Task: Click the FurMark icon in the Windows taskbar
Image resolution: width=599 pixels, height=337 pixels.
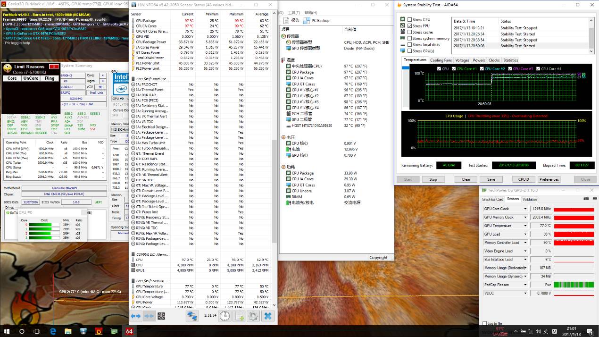Action: point(99,331)
